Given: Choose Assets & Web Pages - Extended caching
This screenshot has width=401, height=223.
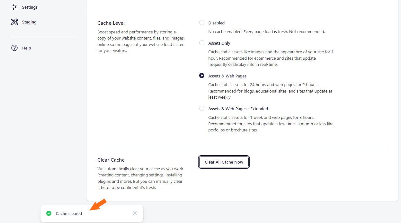Looking at the screenshot, I should pyautogui.click(x=202, y=108).
